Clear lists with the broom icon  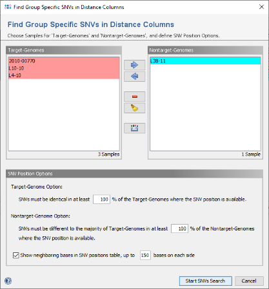point(134,108)
